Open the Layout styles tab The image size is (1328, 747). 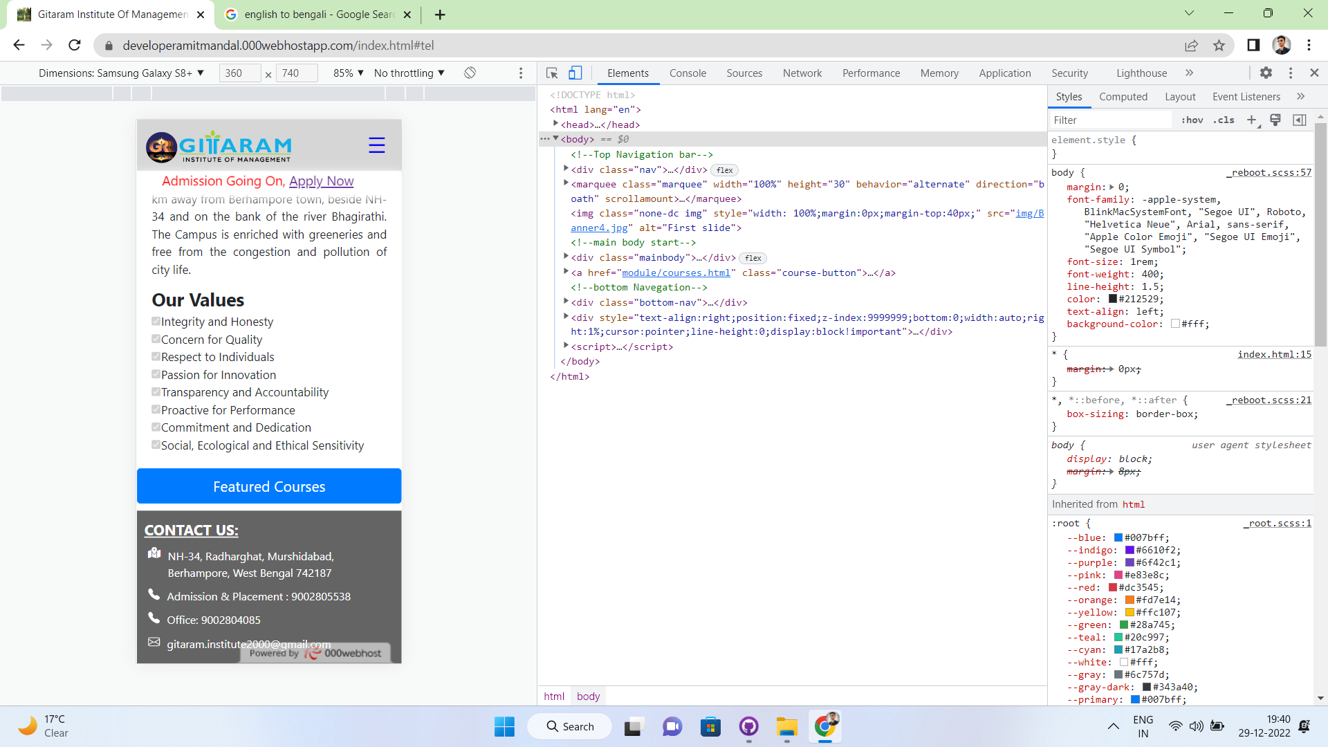(x=1180, y=97)
